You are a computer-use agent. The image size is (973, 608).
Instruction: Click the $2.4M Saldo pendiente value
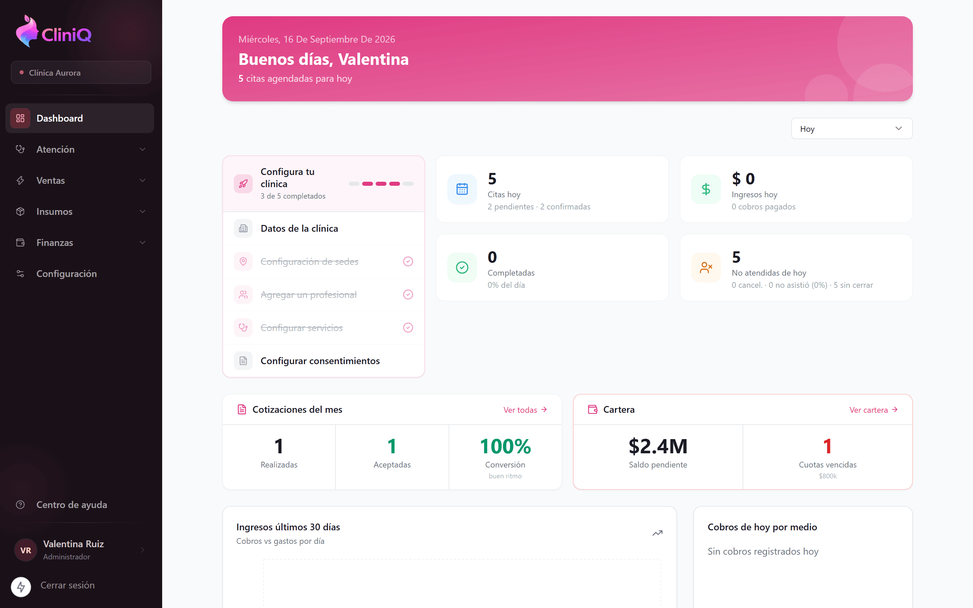coord(658,446)
